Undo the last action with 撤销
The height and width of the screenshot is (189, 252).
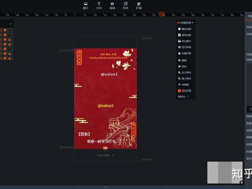click(182, 60)
